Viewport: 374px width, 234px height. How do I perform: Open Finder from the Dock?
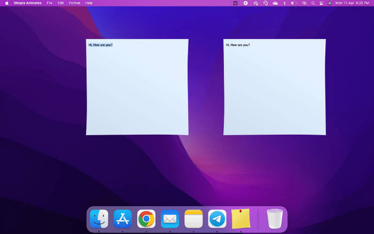pos(99,219)
